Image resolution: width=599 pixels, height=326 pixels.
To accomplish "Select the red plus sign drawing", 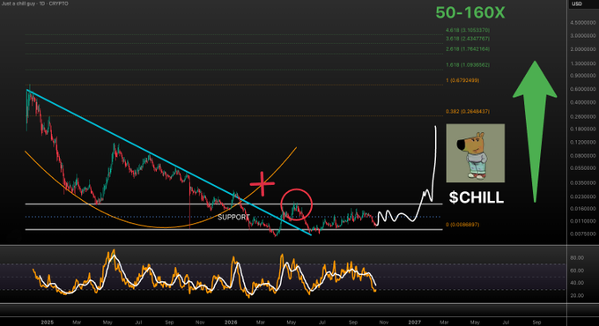I will [x=263, y=184].
